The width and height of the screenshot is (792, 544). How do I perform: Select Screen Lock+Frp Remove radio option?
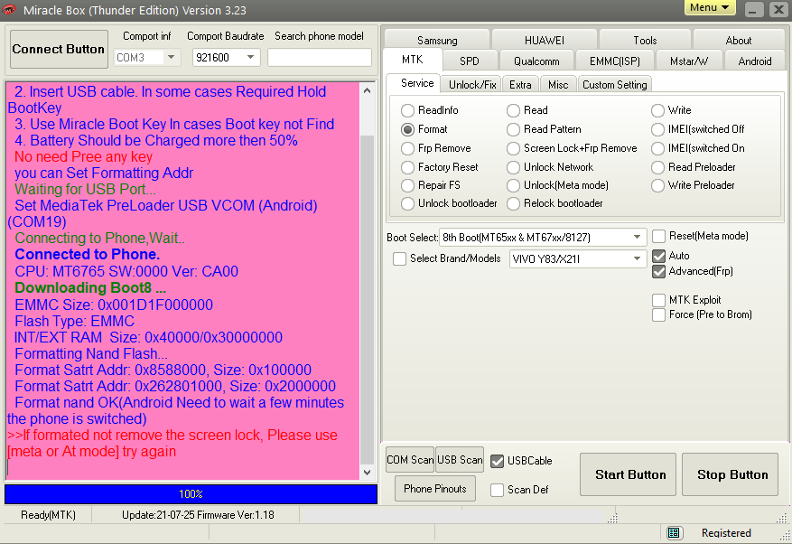513,148
